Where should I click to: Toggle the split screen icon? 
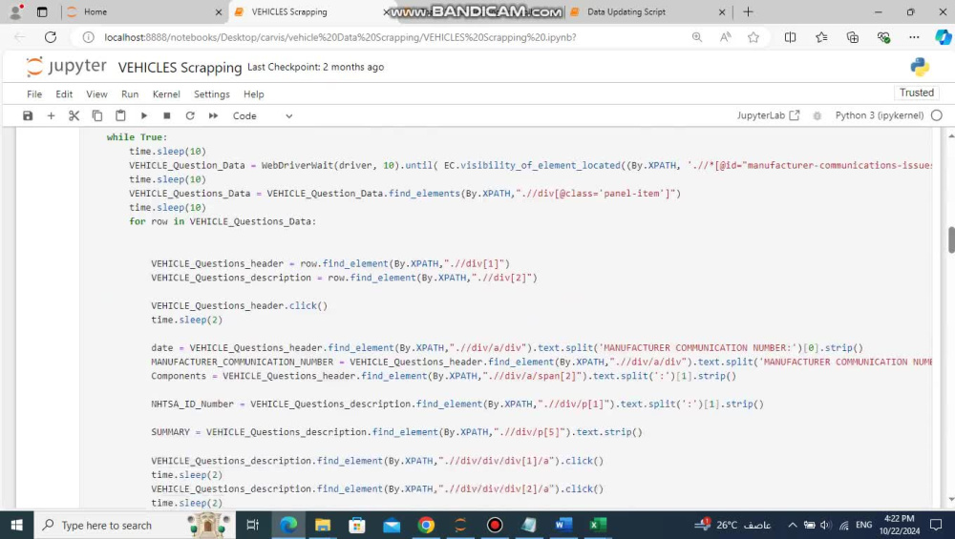[790, 37]
